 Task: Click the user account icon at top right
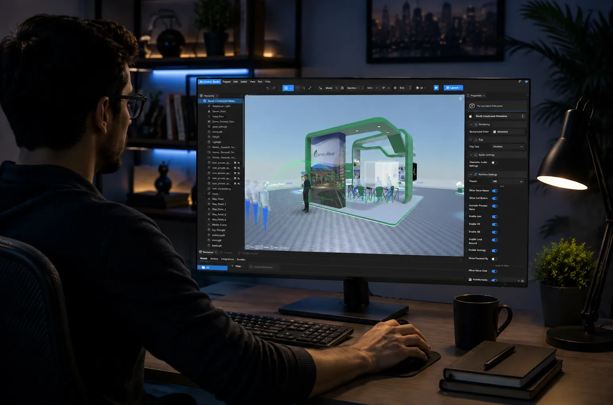pyautogui.click(x=526, y=81)
